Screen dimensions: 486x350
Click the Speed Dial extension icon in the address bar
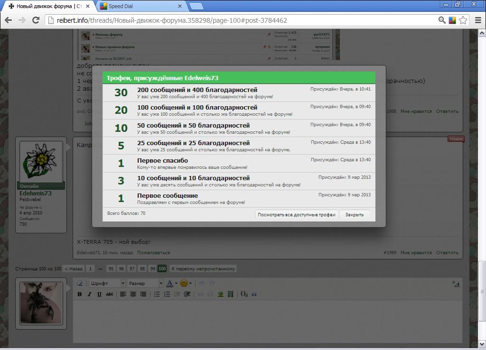[x=452, y=20]
